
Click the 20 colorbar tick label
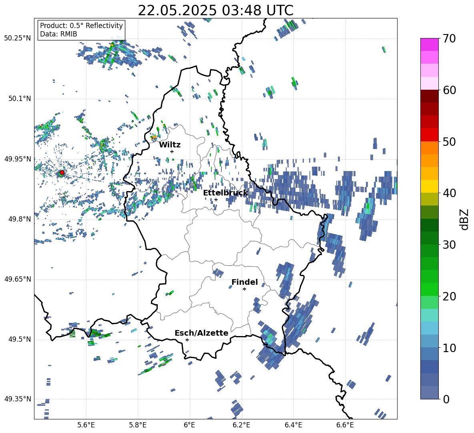pyautogui.click(x=449, y=296)
